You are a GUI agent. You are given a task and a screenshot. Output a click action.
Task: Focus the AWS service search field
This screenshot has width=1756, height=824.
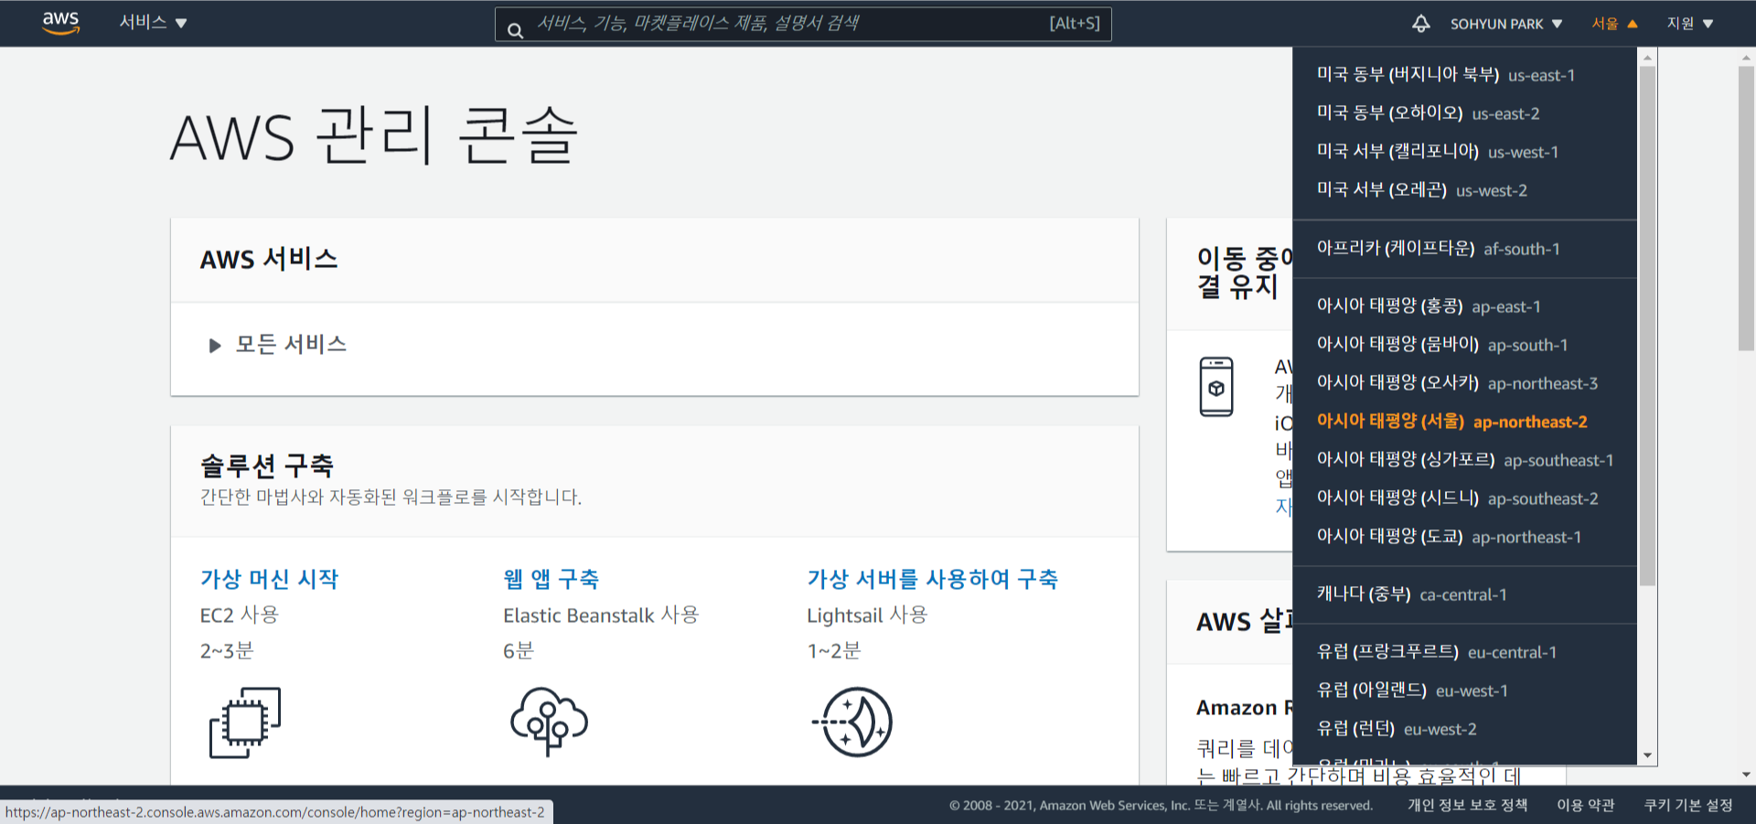(803, 24)
